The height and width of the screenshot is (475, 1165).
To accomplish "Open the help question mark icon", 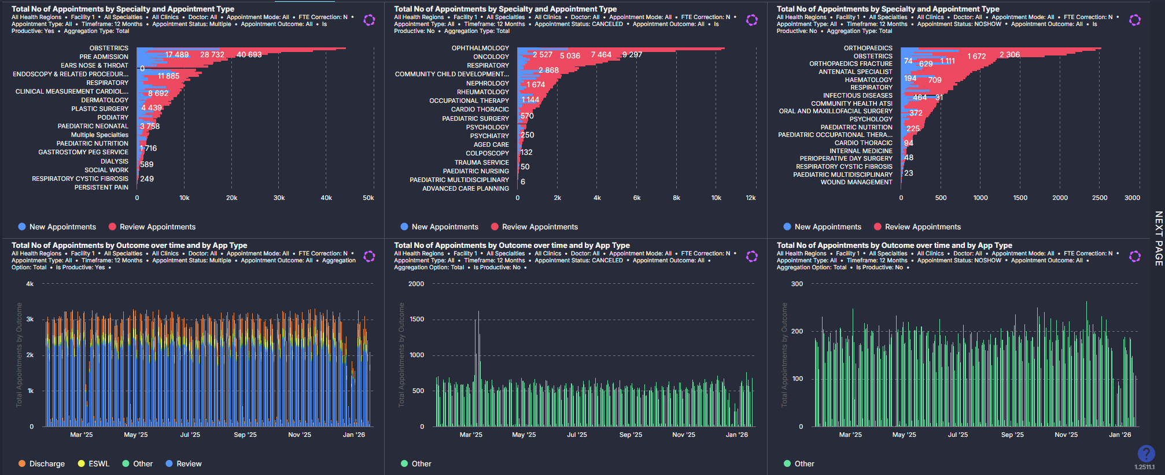I will 1145,454.
